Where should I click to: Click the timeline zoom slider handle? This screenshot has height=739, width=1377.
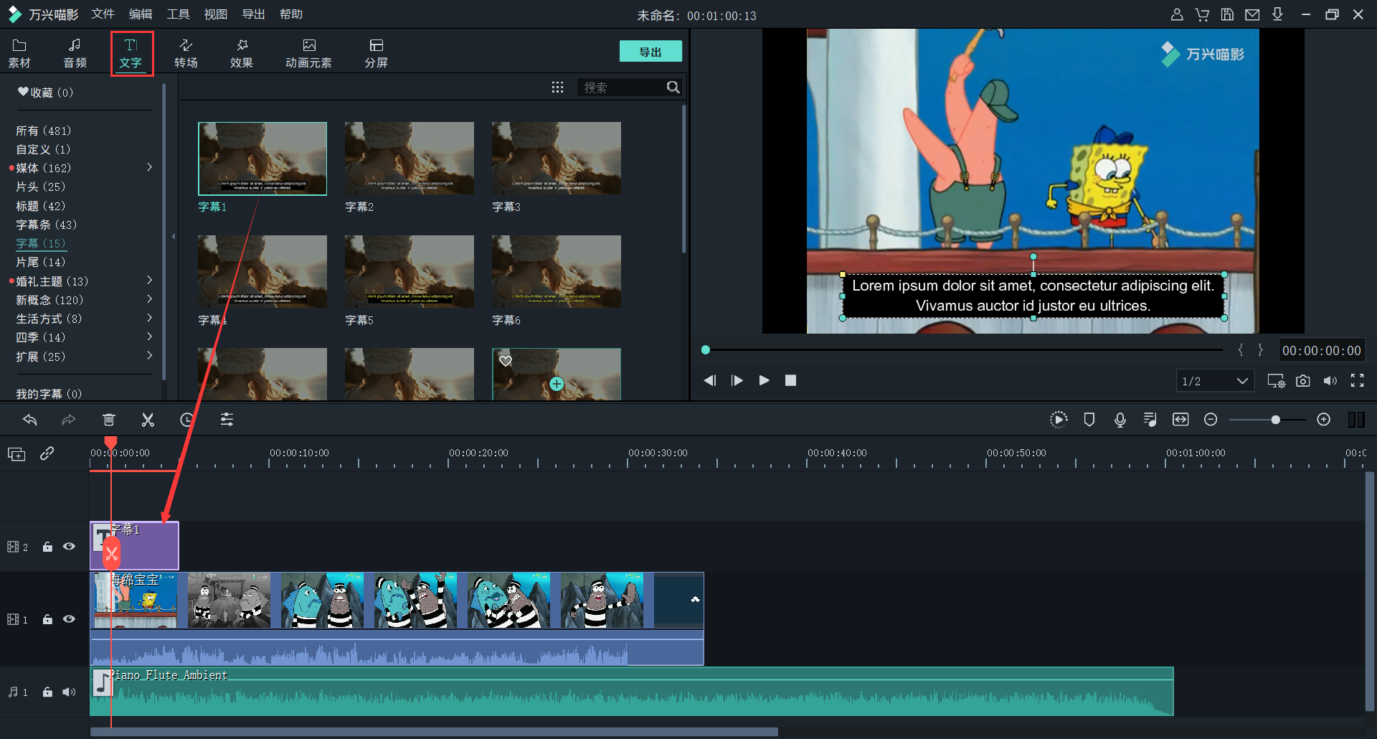pos(1275,420)
